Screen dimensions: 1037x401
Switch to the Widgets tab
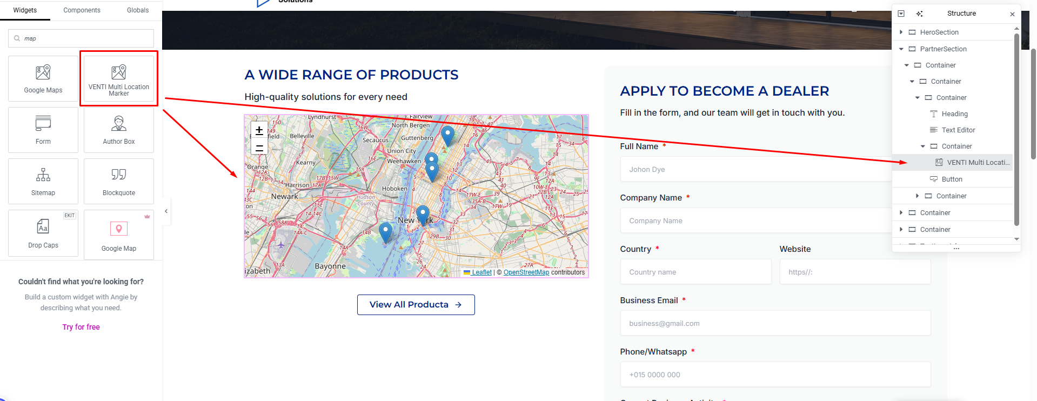pos(25,10)
